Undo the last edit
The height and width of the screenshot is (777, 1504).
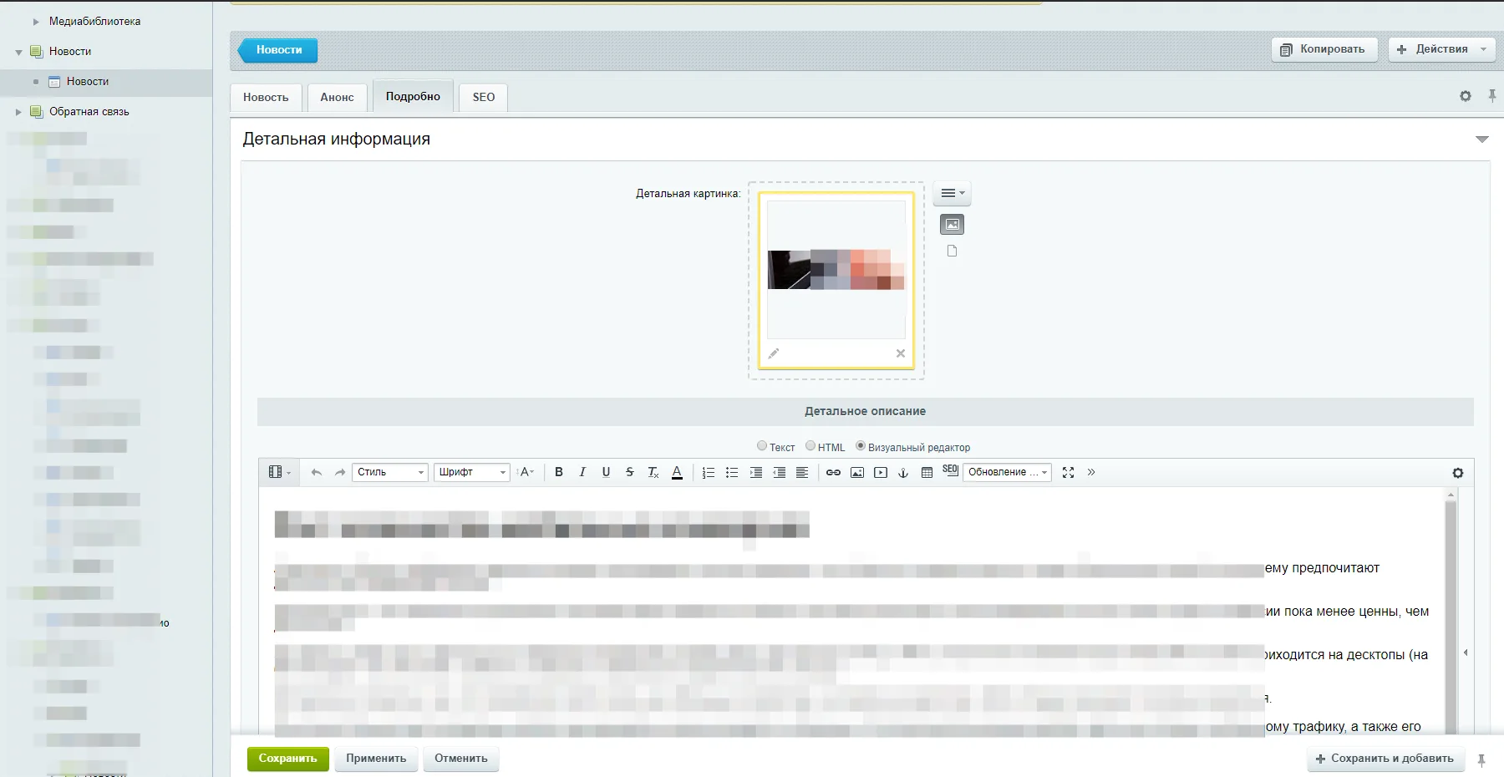tap(316, 472)
